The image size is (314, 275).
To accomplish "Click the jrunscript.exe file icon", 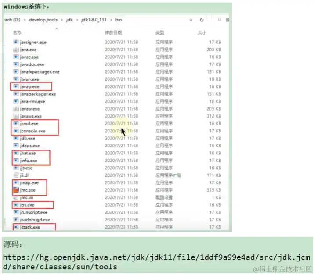I will click(16, 212).
